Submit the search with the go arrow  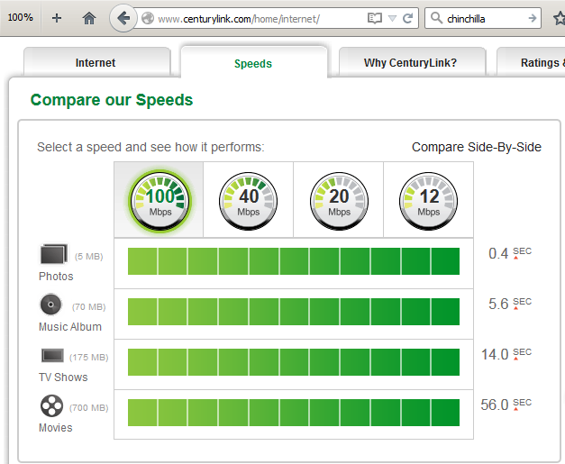pyautogui.click(x=533, y=18)
